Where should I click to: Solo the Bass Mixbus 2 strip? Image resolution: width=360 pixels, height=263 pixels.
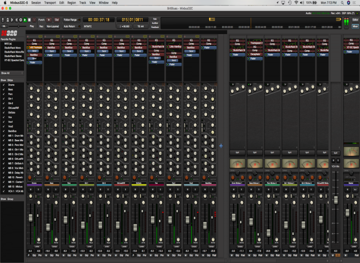pos(258,189)
